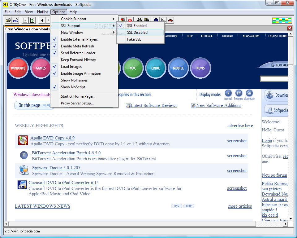Click the red eye toolbar icon
This screenshot has height=238, width=297.
[170, 20]
